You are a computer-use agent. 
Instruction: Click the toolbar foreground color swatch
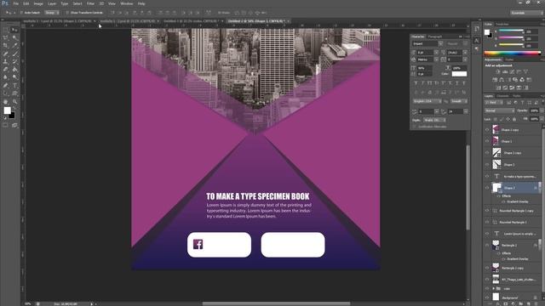coord(7,110)
